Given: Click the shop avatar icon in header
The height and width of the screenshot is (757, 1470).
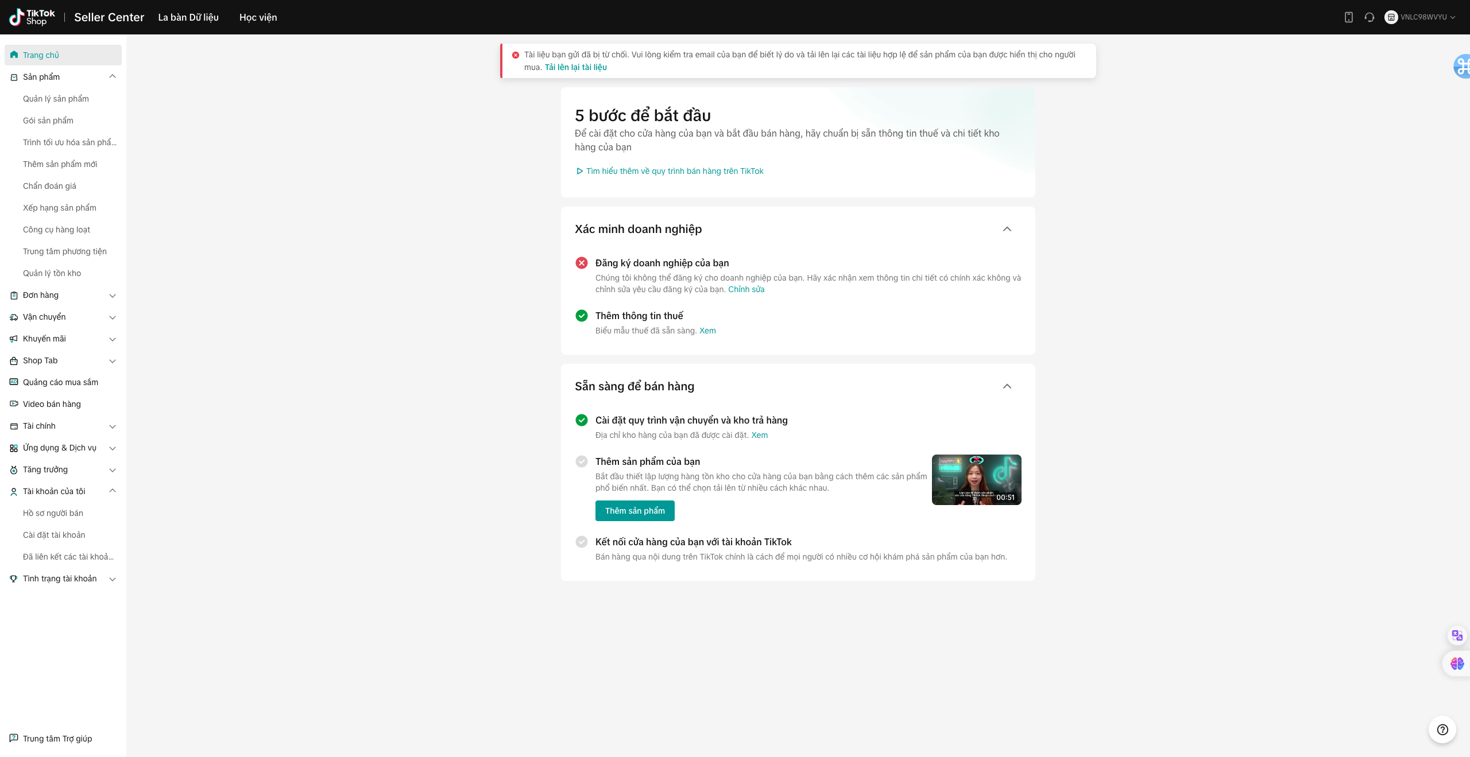Looking at the screenshot, I should point(1391,17).
